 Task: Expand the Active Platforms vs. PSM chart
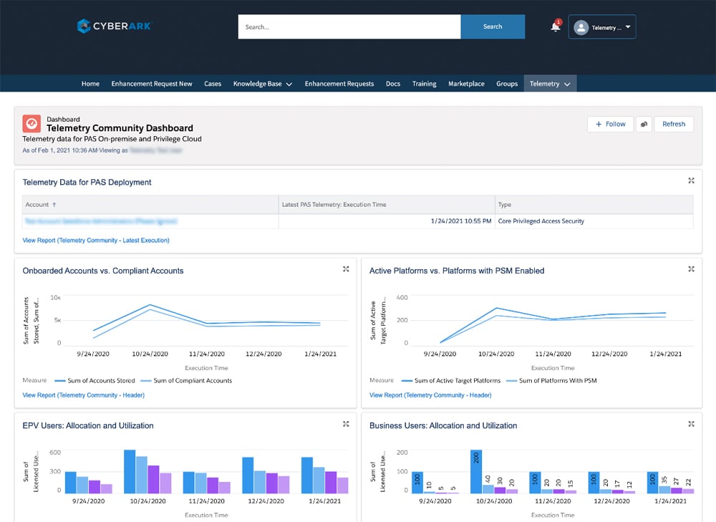point(691,269)
